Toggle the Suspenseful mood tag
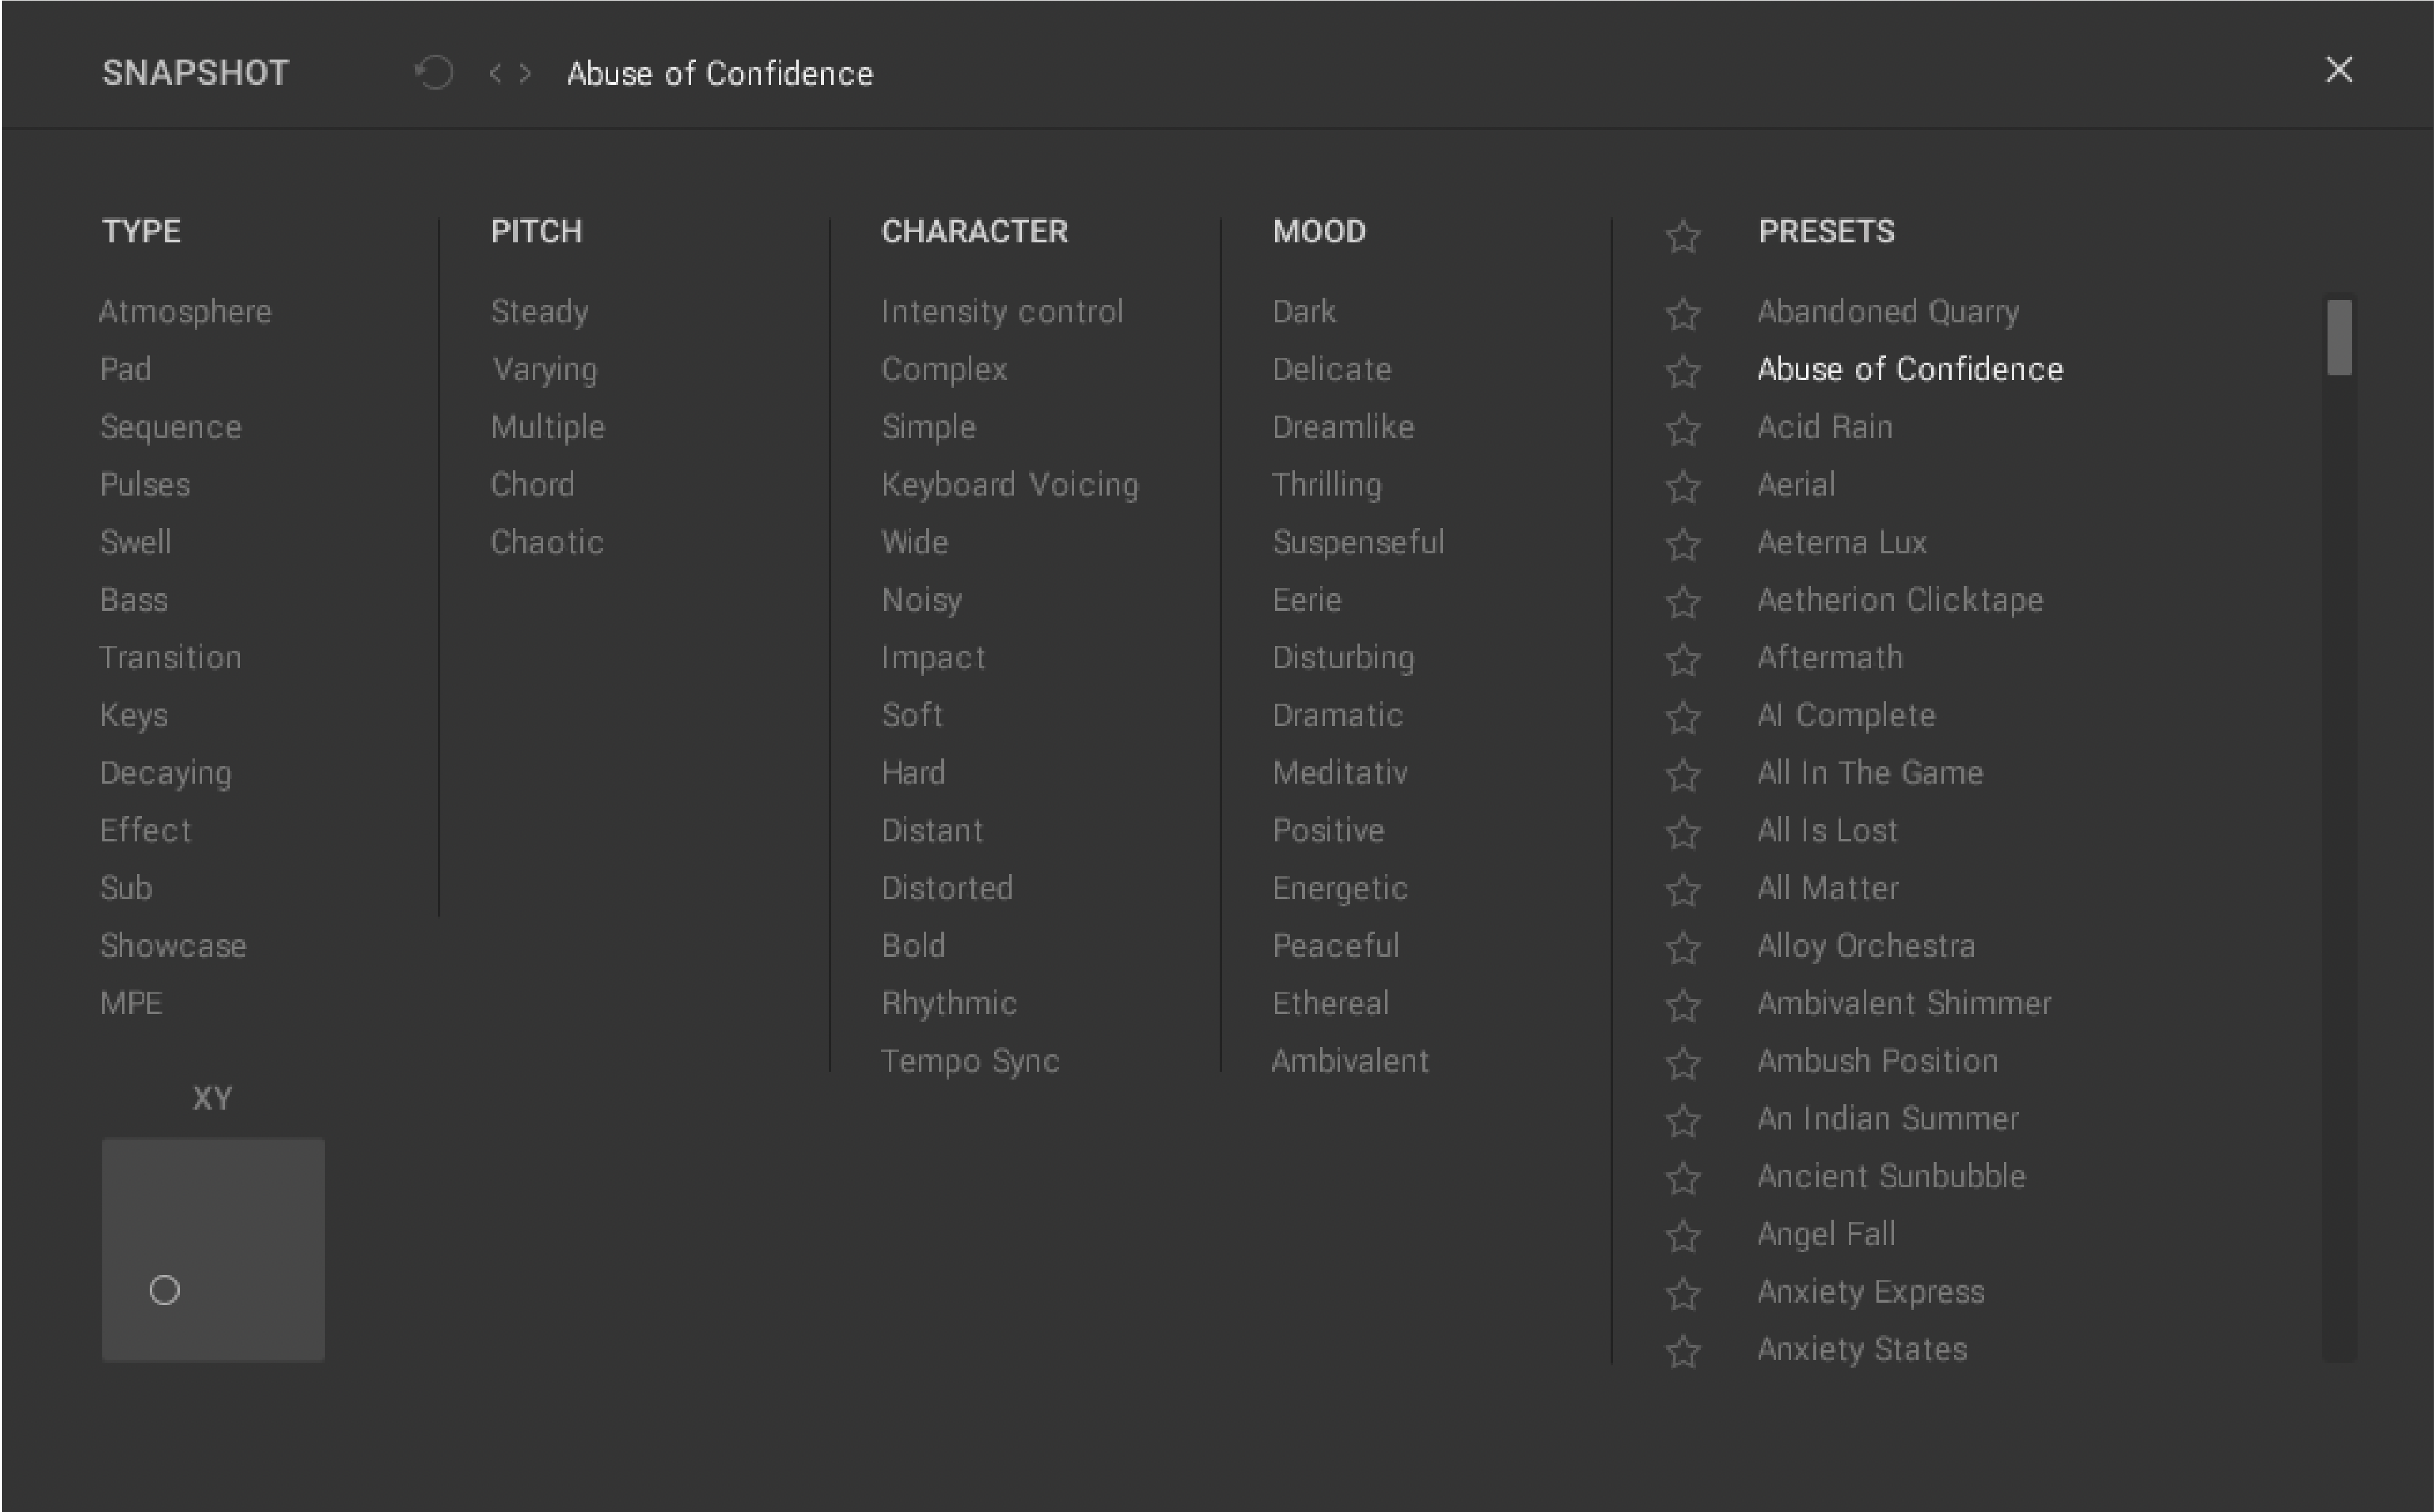 (1358, 542)
